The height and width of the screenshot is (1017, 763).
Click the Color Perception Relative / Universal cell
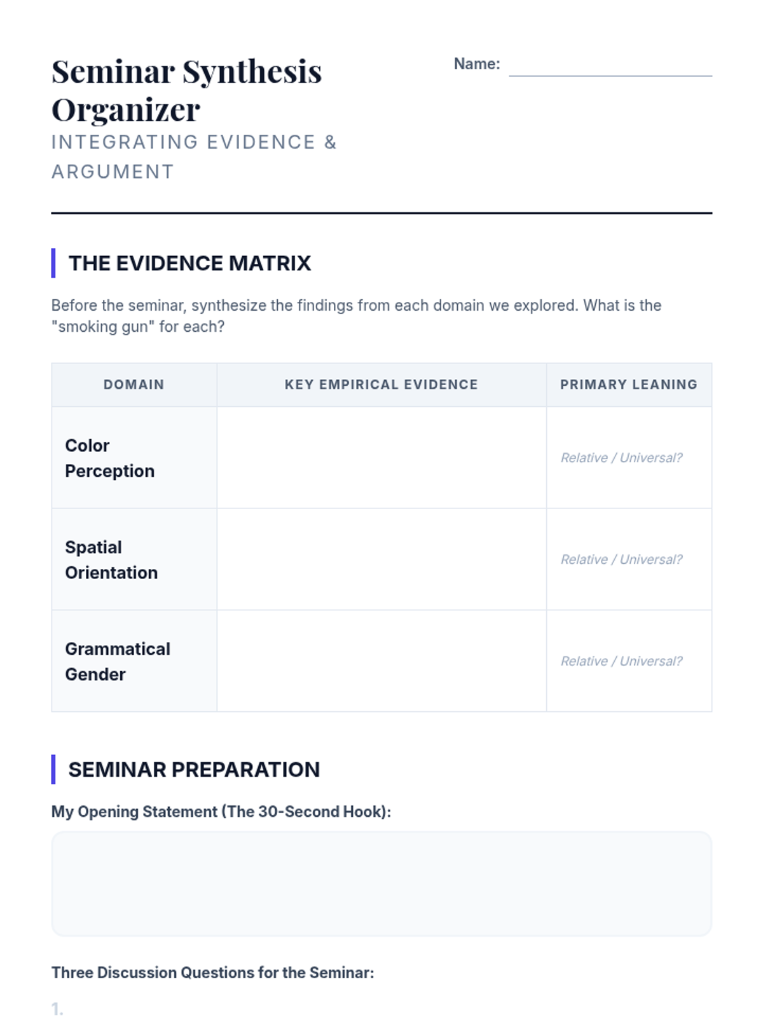(621, 458)
